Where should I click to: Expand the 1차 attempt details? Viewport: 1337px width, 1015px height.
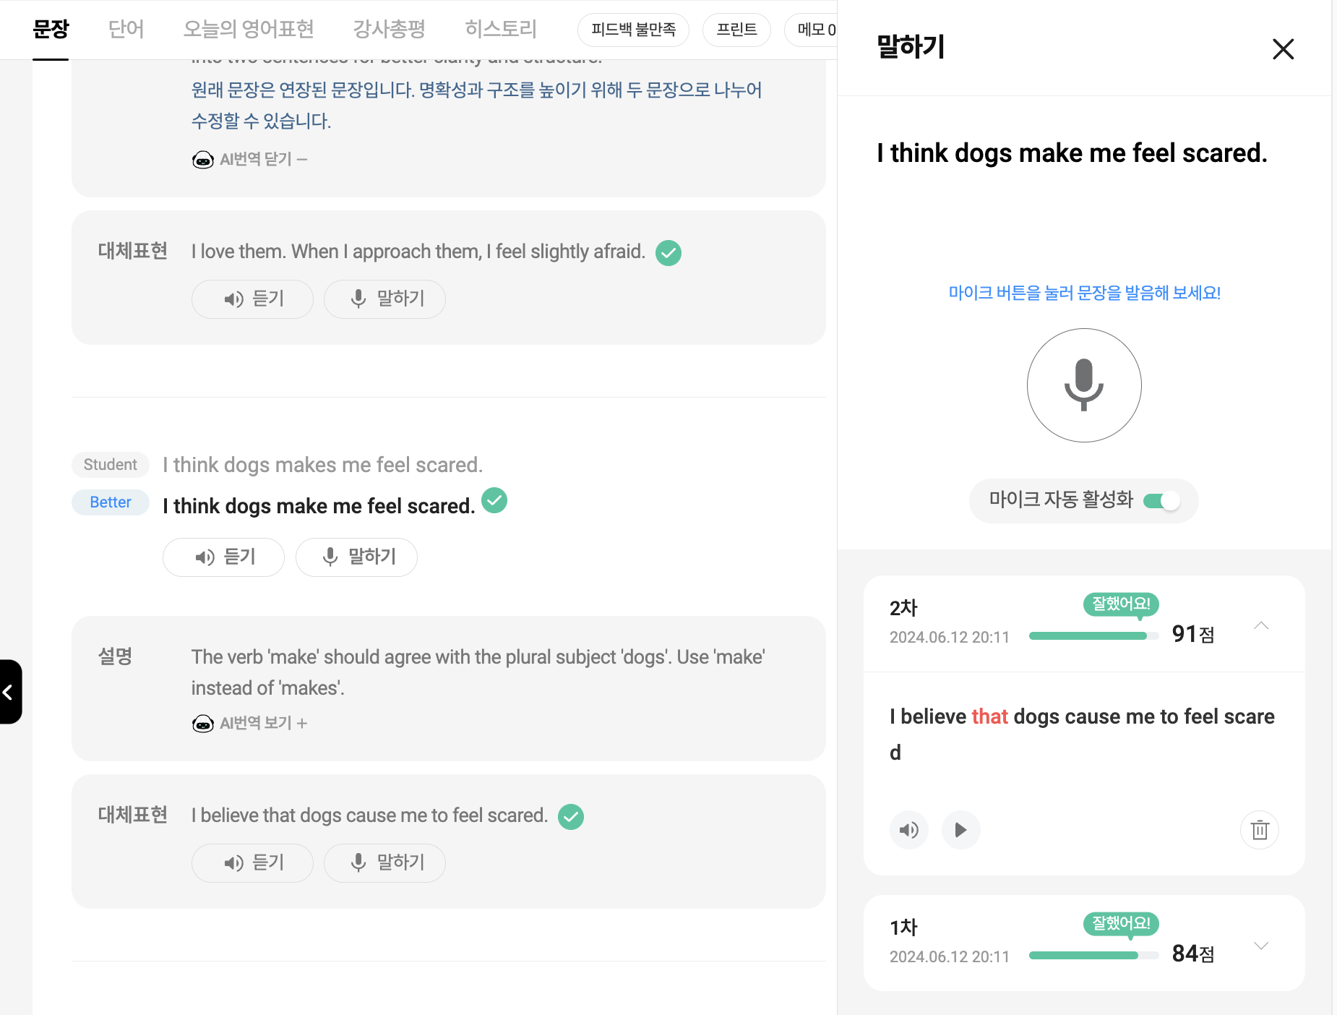coord(1261,944)
